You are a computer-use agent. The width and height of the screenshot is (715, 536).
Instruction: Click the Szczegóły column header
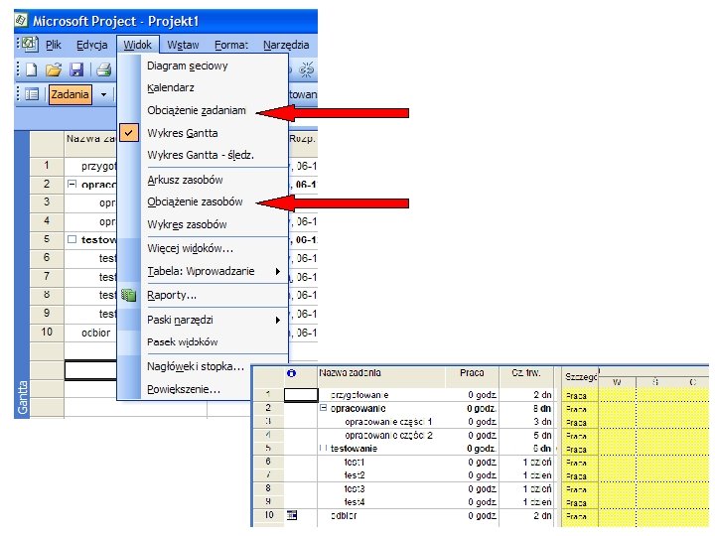pos(581,377)
